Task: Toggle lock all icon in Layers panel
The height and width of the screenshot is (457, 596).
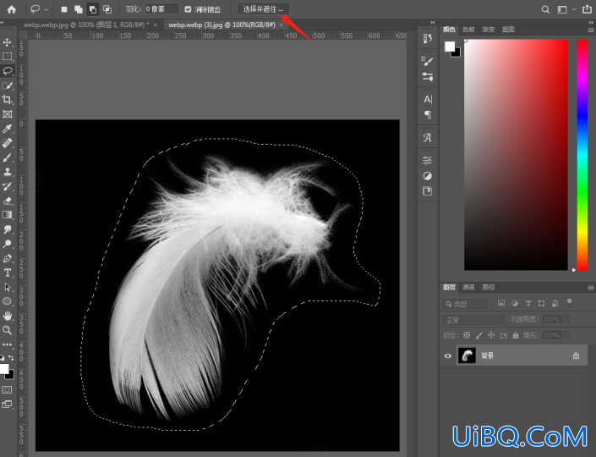Action: click(516, 335)
